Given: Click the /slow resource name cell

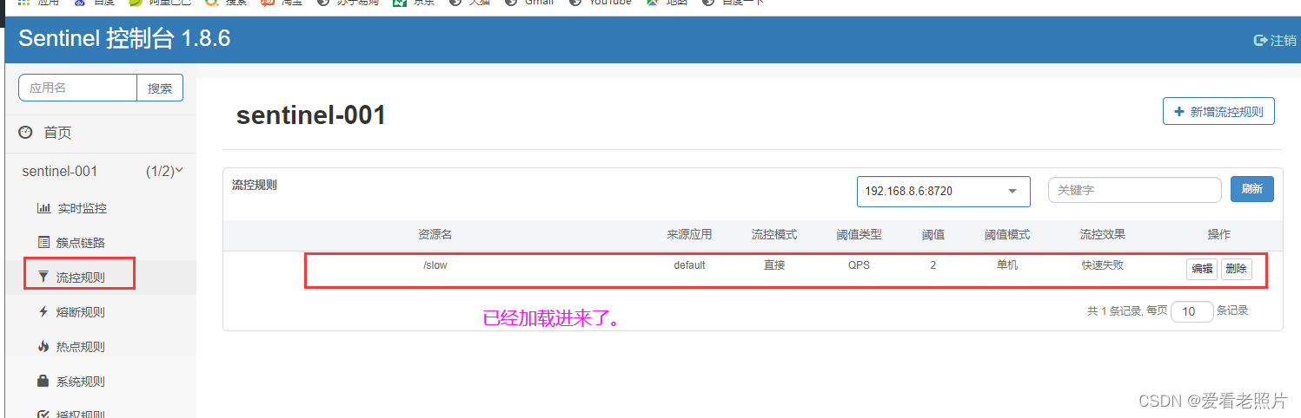Looking at the screenshot, I should coord(435,265).
